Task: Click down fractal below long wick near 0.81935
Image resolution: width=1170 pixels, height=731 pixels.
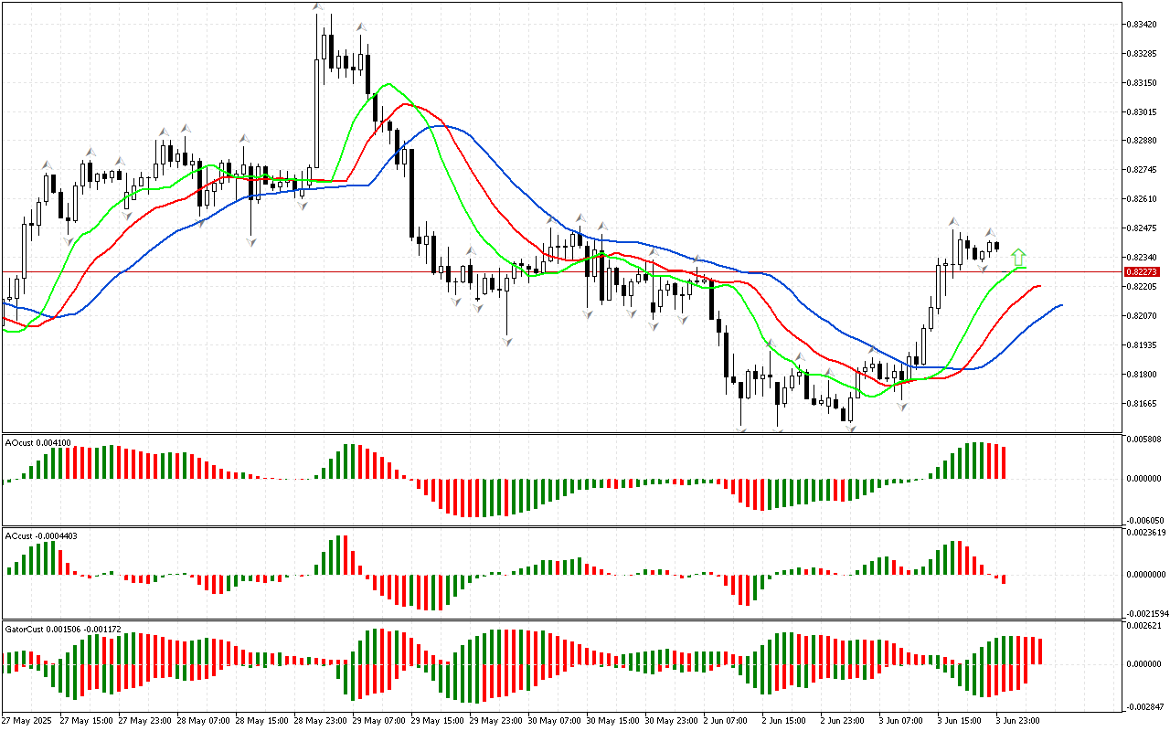Action: (x=505, y=341)
